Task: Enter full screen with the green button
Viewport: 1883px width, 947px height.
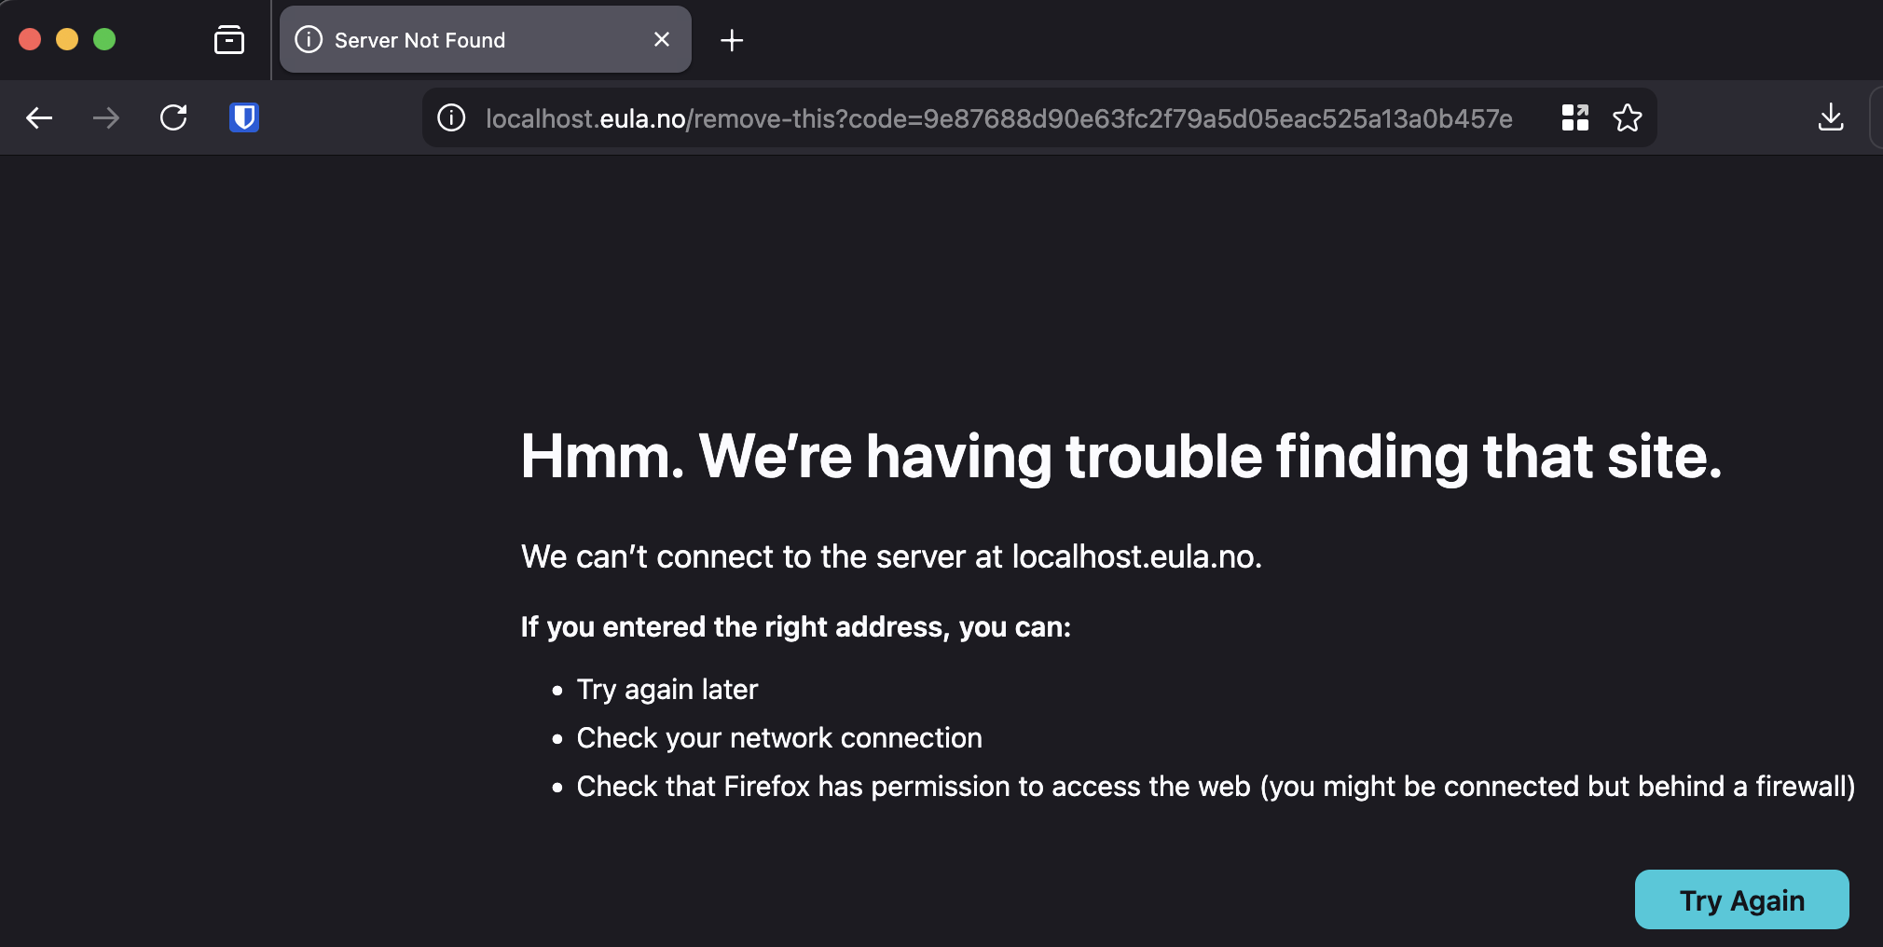Action: (105, 39)
